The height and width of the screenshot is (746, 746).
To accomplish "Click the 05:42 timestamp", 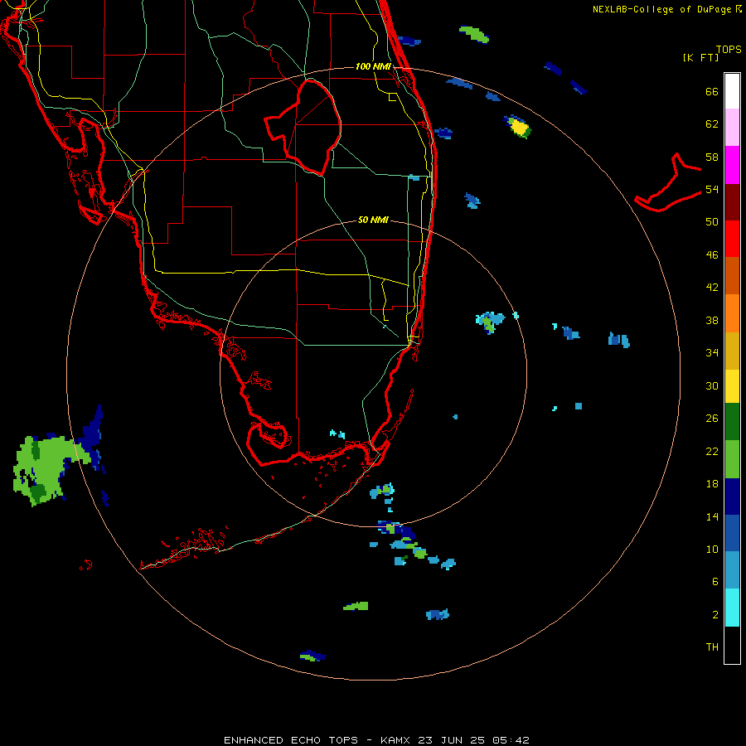I will [511, 740].
